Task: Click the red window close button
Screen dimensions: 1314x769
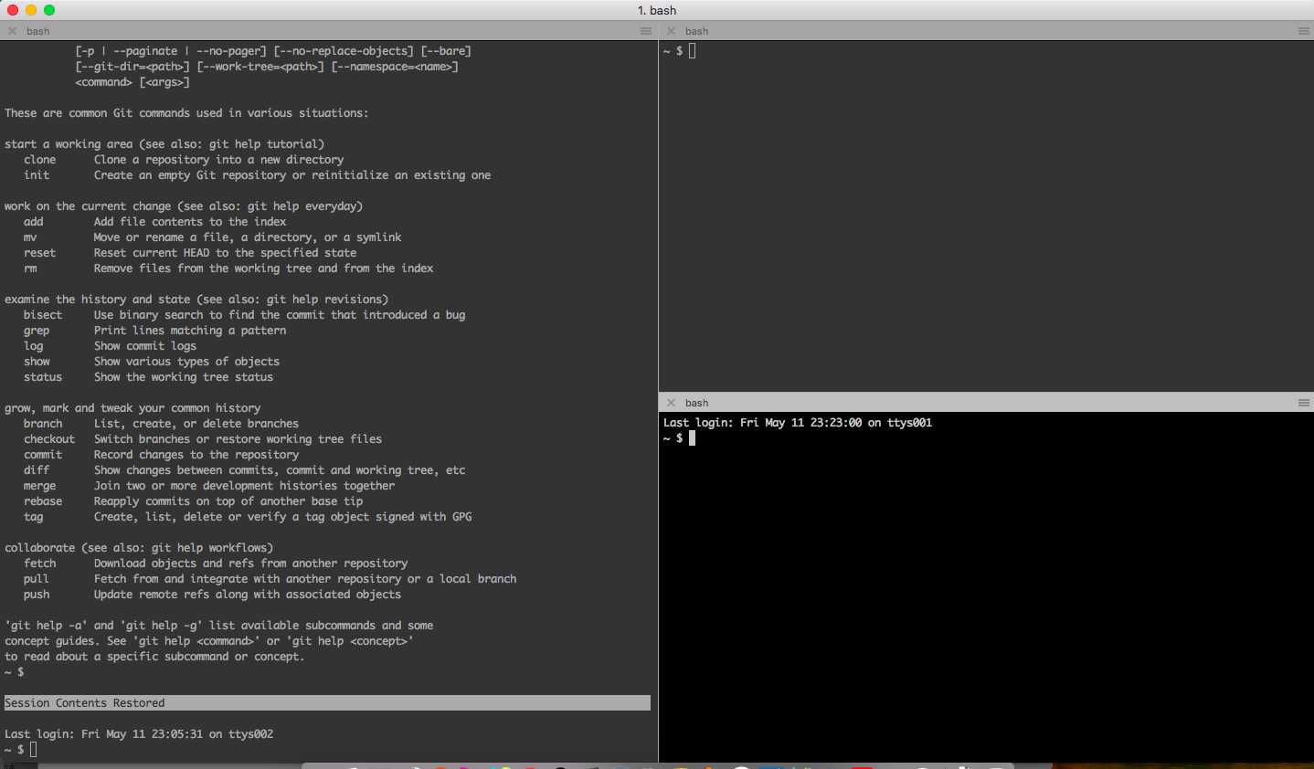Action: coord(13,10)
